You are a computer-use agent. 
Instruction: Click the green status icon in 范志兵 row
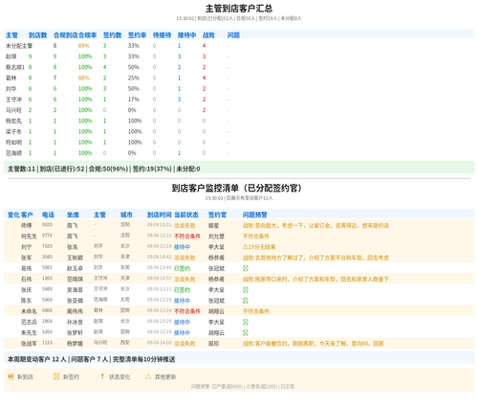[x=246, y=322]
